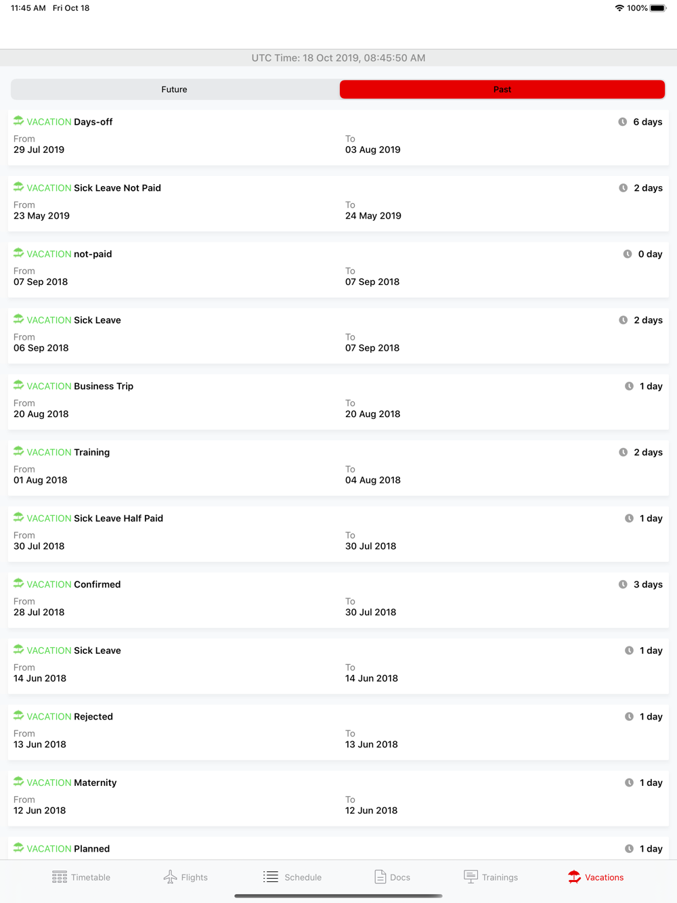
Task: Open the Rejected vacation entry
Action: tap(338, 732)
